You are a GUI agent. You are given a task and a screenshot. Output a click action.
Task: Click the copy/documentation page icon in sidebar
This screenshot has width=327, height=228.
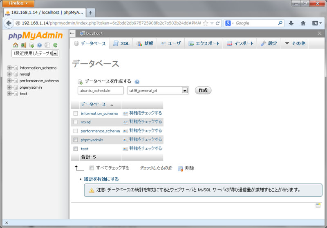coord(47,45)
